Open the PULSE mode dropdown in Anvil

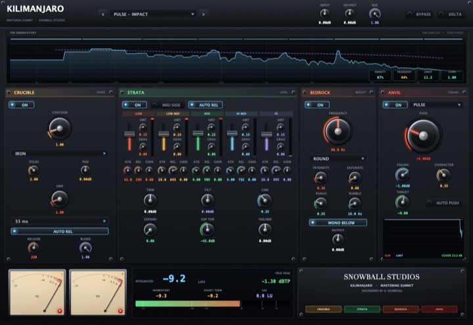click(436, 104)
